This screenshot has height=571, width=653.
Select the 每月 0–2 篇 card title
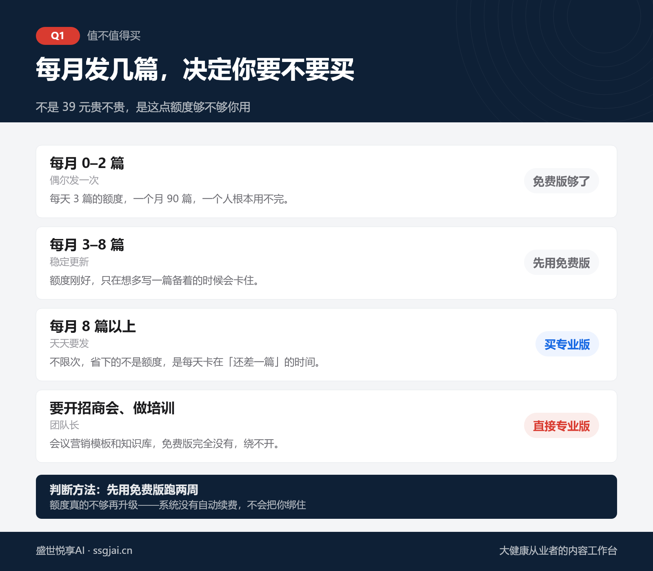point(87,163)
